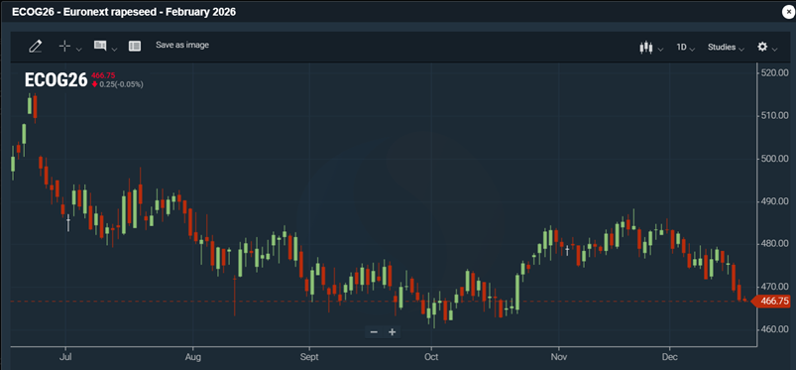Click the Nov label on time axis

558,357
